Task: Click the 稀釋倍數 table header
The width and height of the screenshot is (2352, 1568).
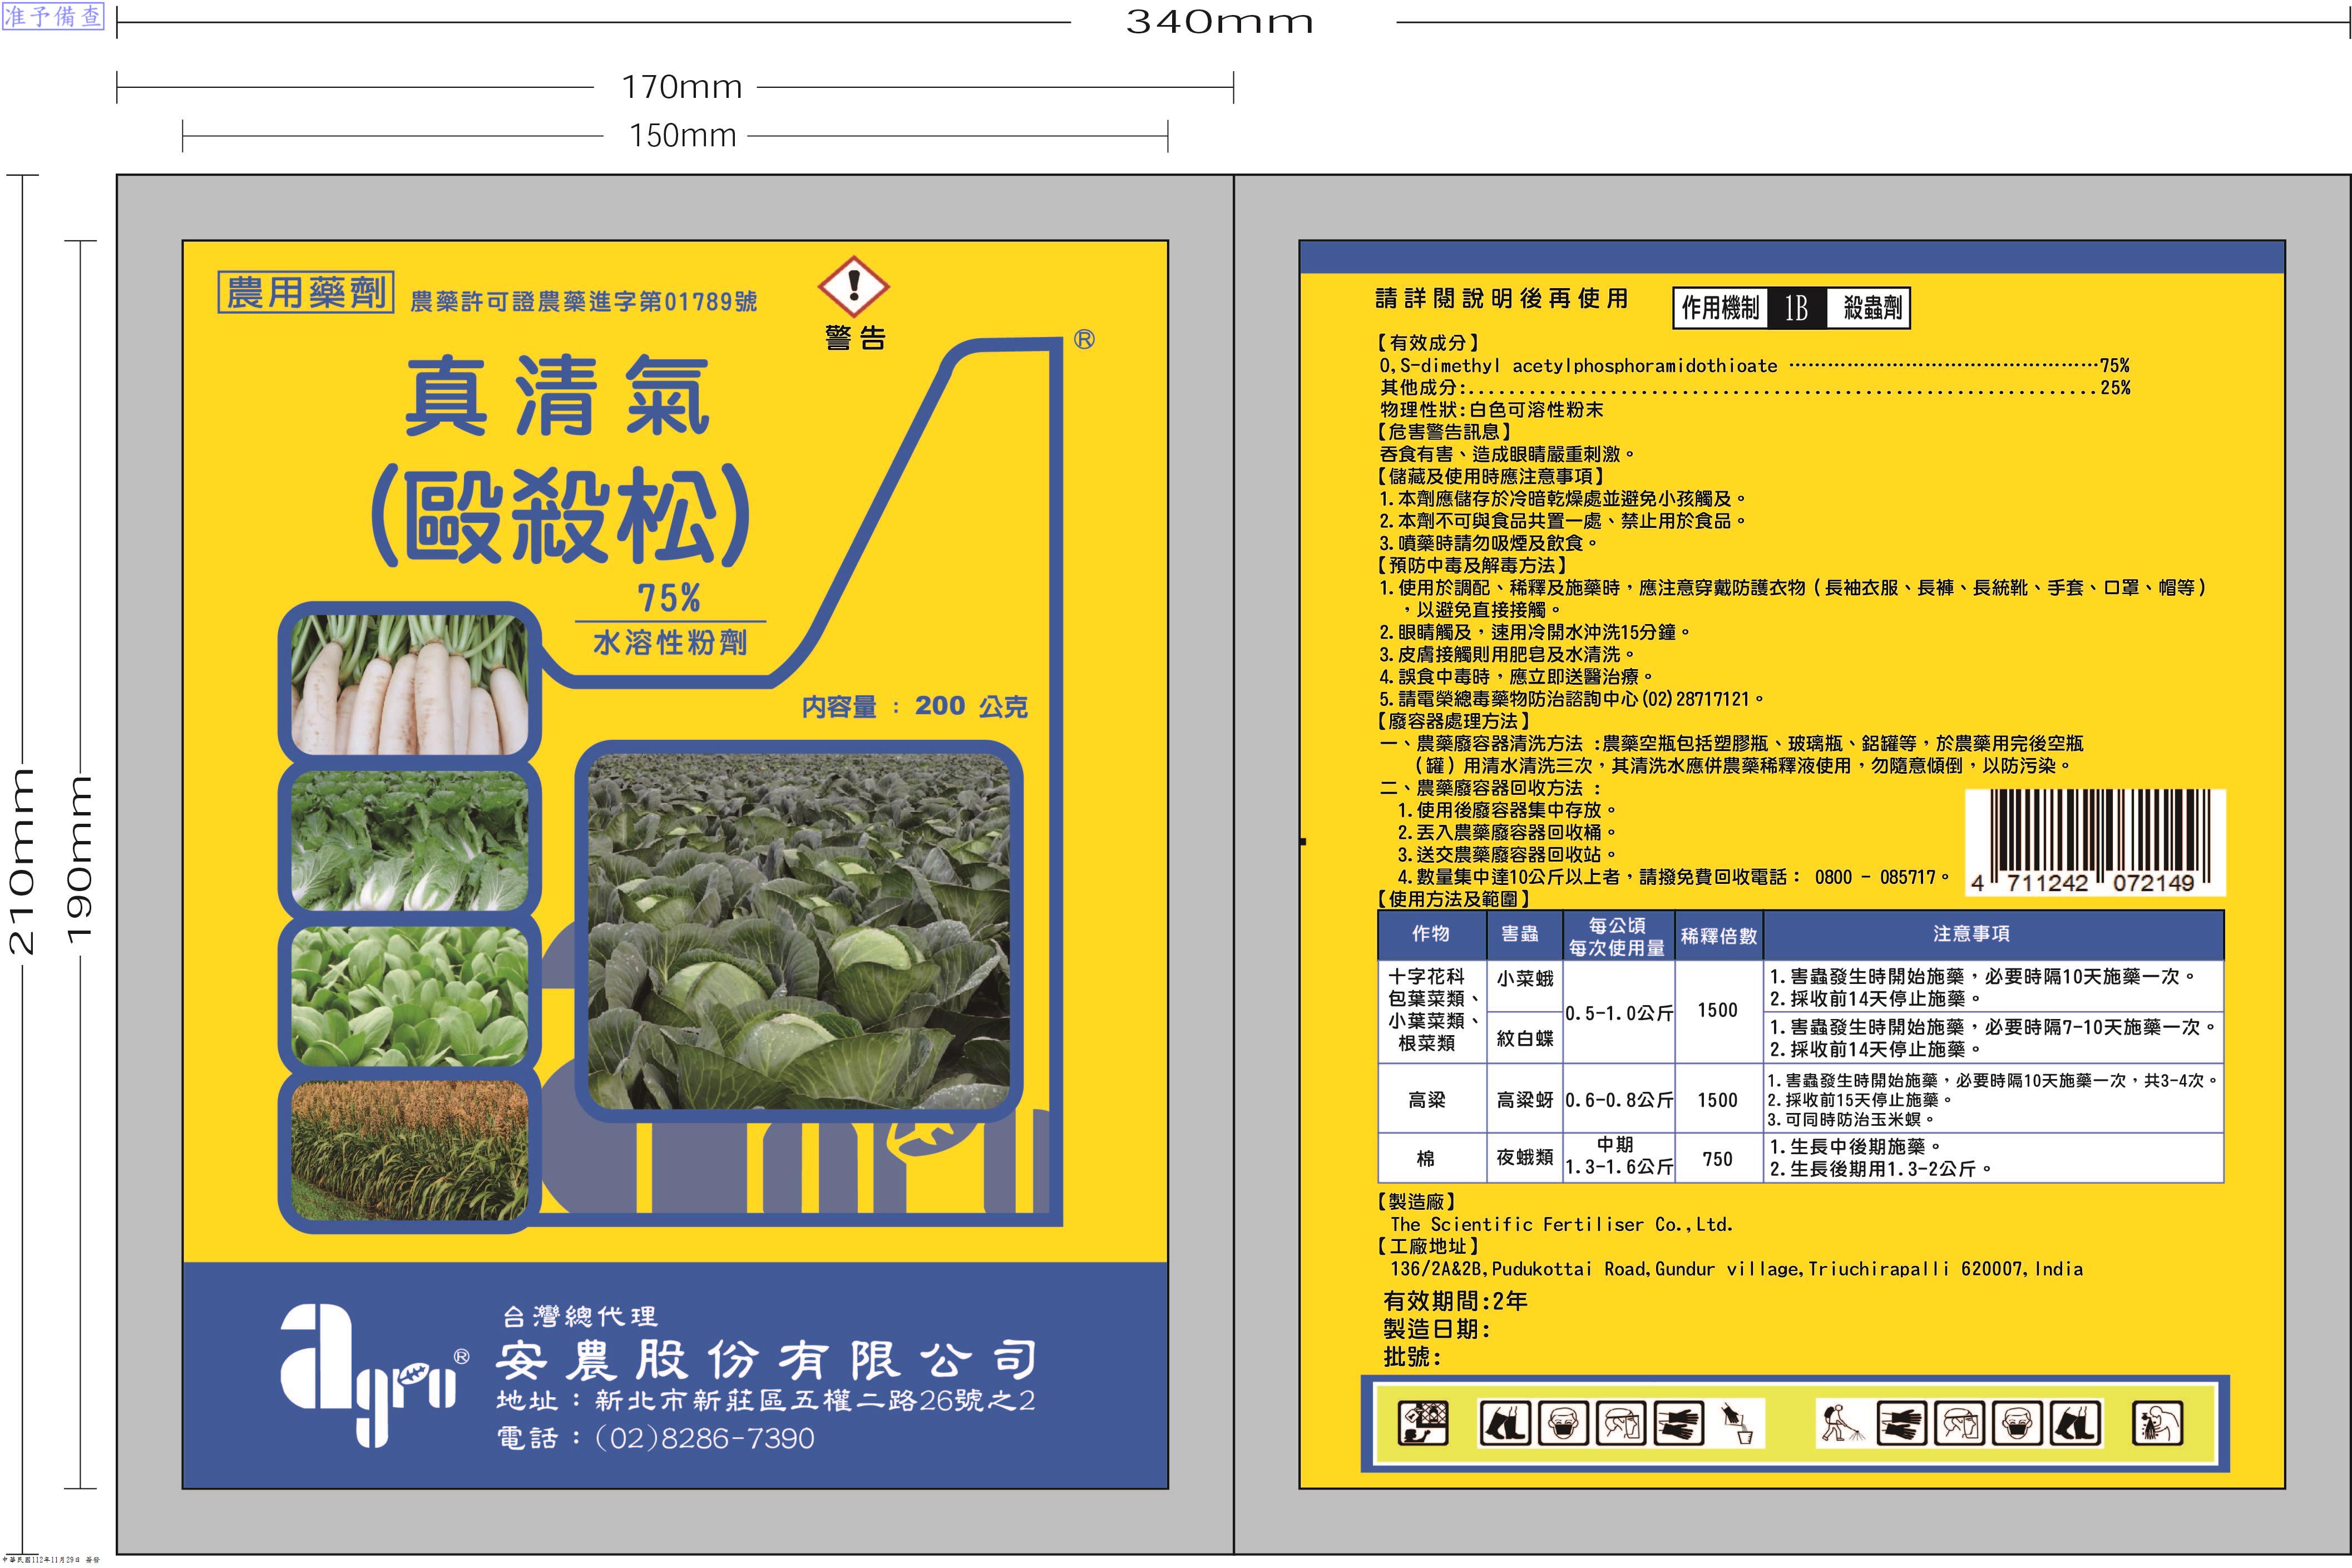Action: pyautogui.click(x=1718, y=936)
